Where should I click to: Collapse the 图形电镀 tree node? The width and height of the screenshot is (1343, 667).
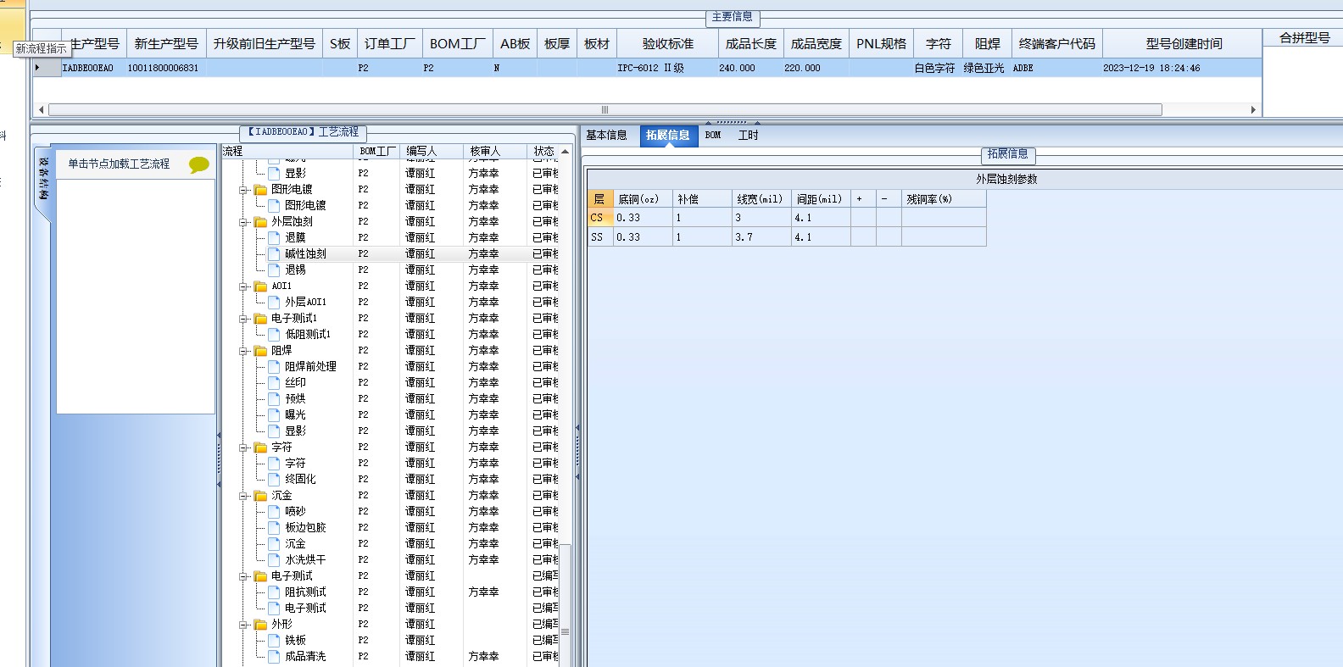[243, 190]
